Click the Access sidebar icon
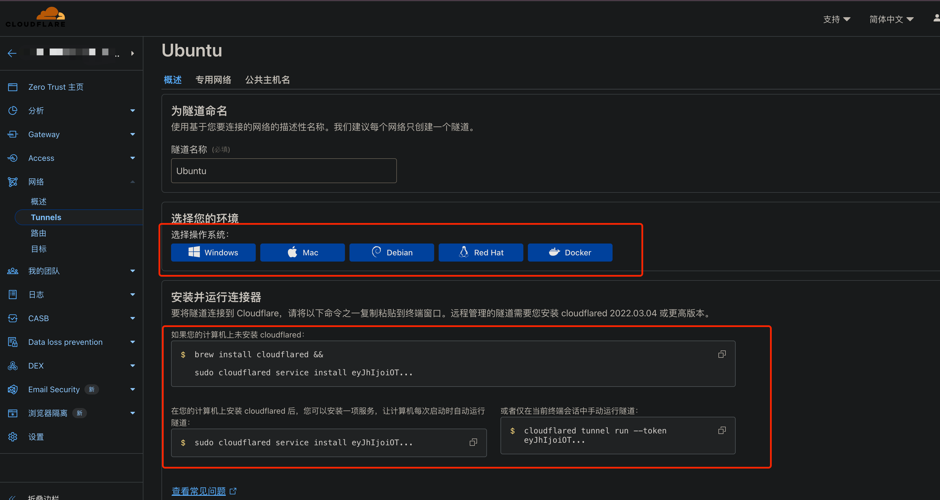 [13, 158]
